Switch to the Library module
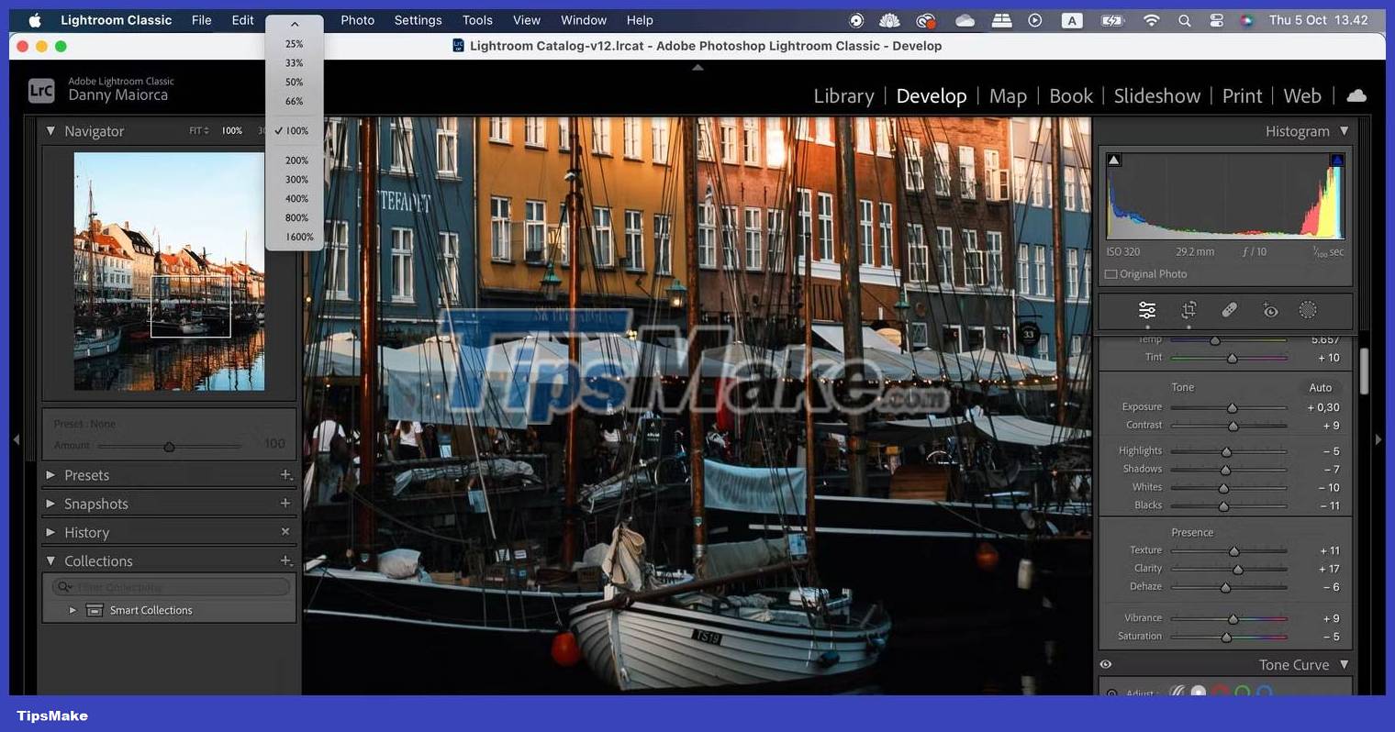This screenshot has height=732, width=1395. click(x=843, y=95)
